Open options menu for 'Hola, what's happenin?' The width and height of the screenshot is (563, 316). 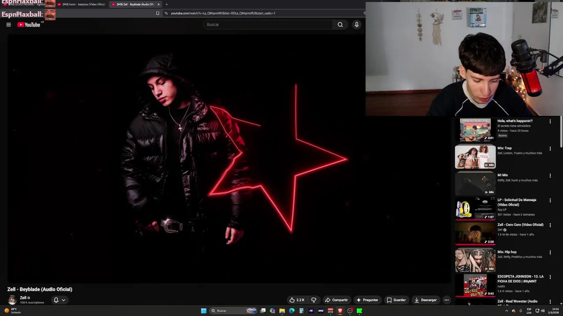[x=550, y=122]
